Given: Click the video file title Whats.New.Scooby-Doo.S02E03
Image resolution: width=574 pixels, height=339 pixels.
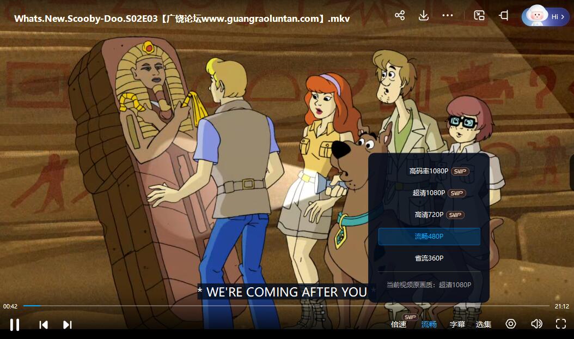Looking at the screenshot, I should tap(182, 19).
